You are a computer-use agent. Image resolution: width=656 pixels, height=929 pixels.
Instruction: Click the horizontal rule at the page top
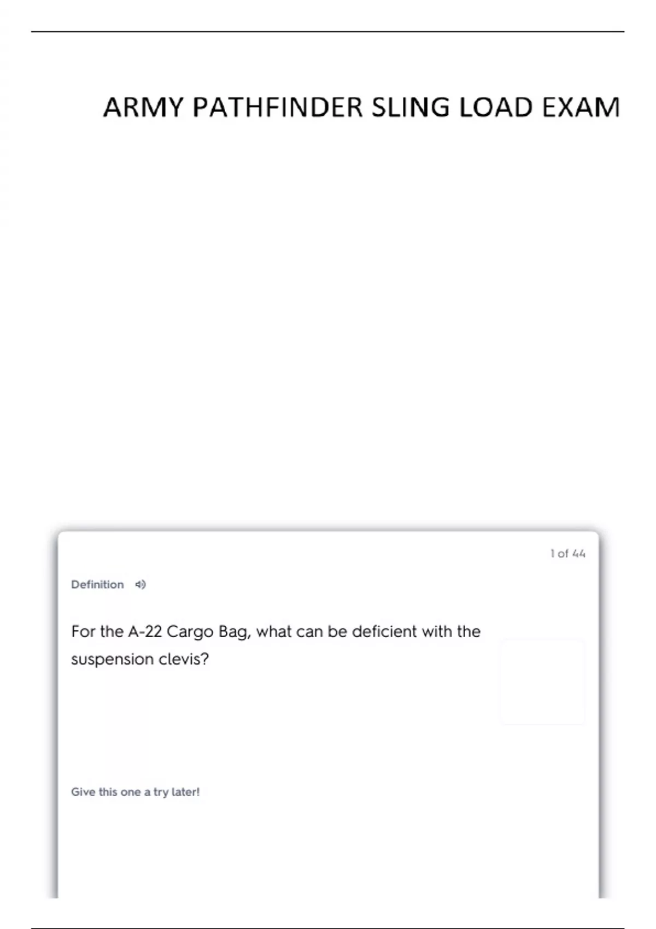328,32
